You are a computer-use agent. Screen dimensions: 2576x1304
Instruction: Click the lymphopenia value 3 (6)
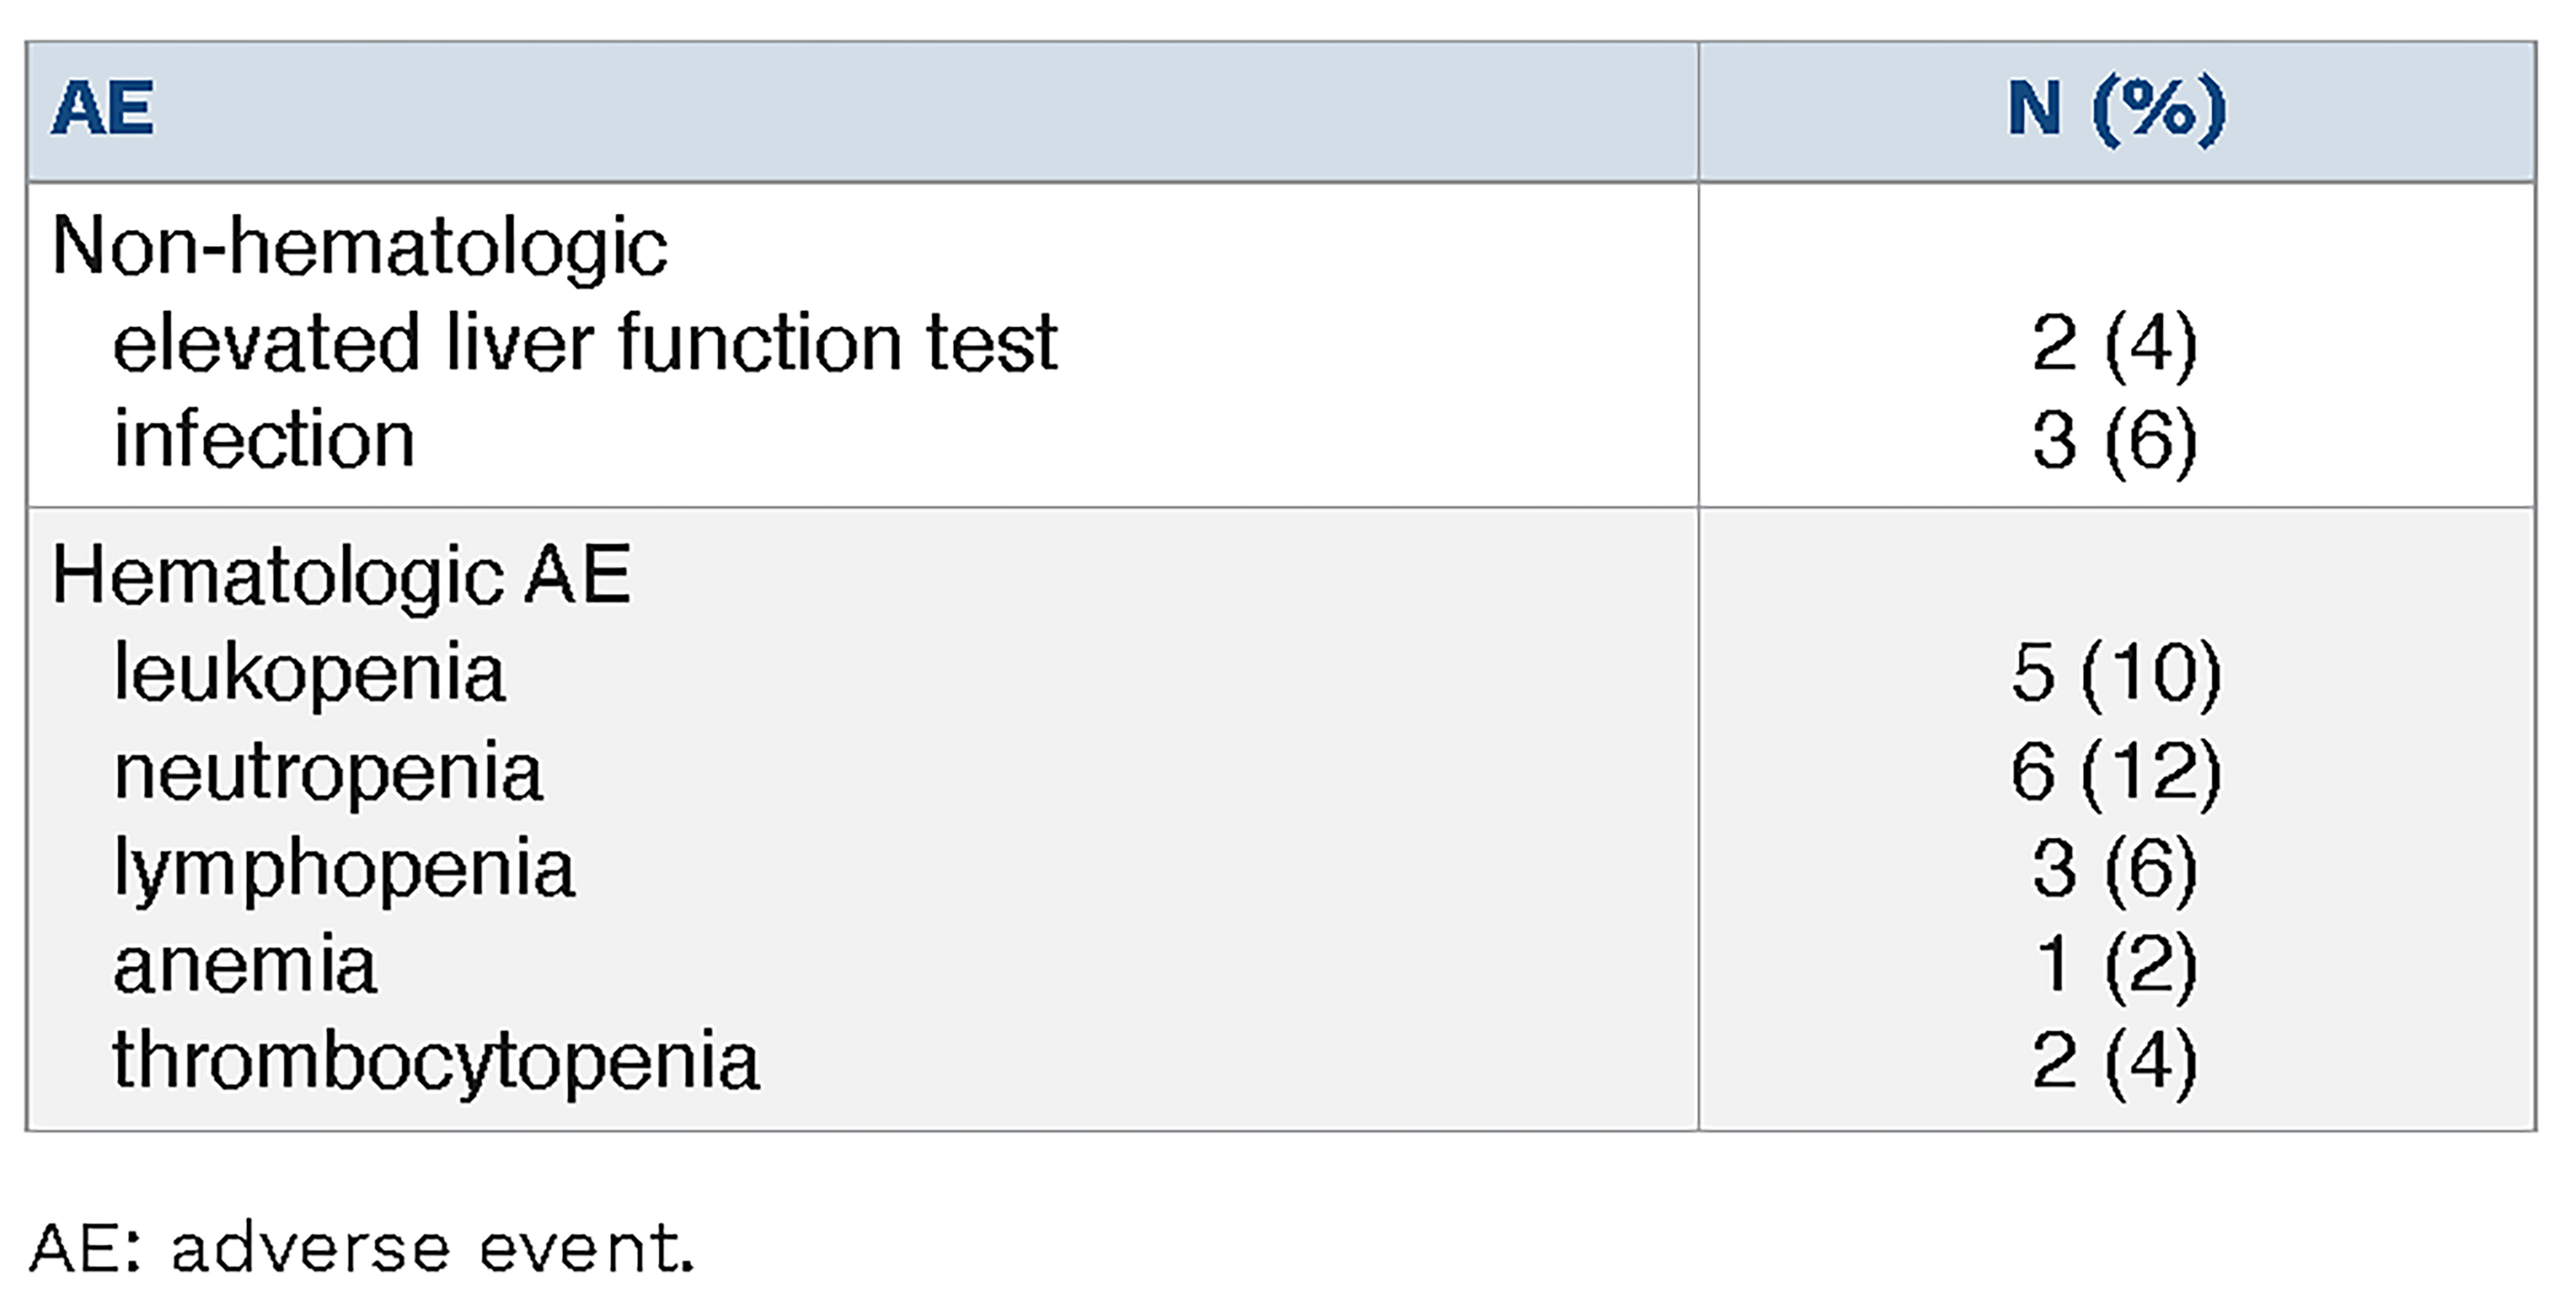tap(2115, 868)
